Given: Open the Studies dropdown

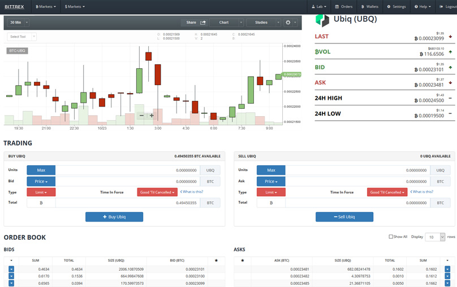Looking at the screenshot, I should click(264, 23).
